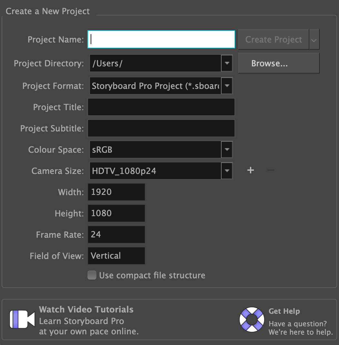
Task: Click the Get Help text link
Action: click(284, 311)
